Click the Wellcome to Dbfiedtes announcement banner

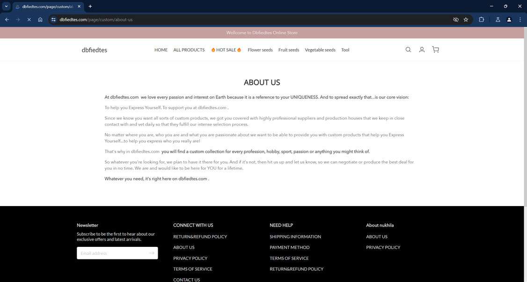262,33
